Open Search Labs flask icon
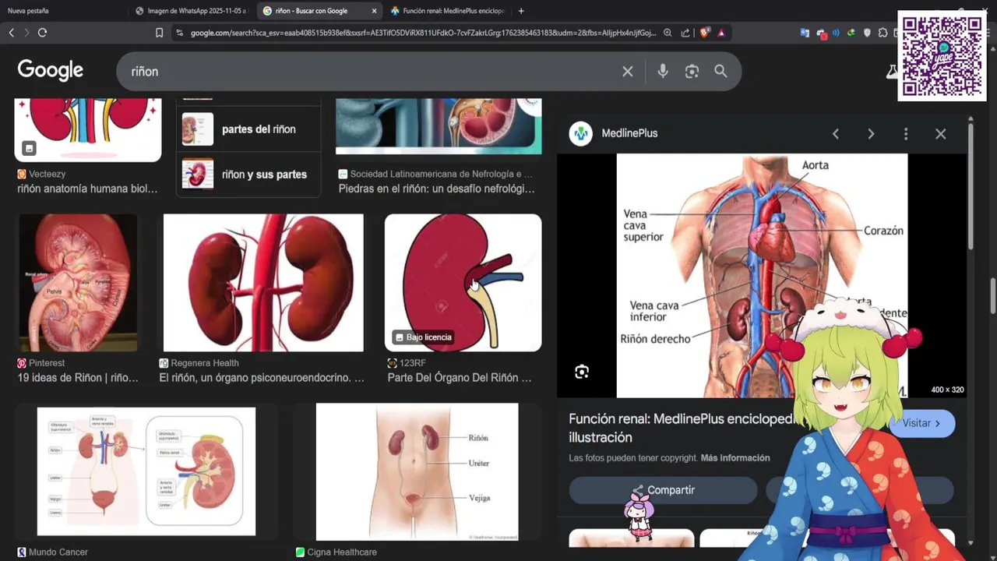The image size is (997, 561). (892, 71)
